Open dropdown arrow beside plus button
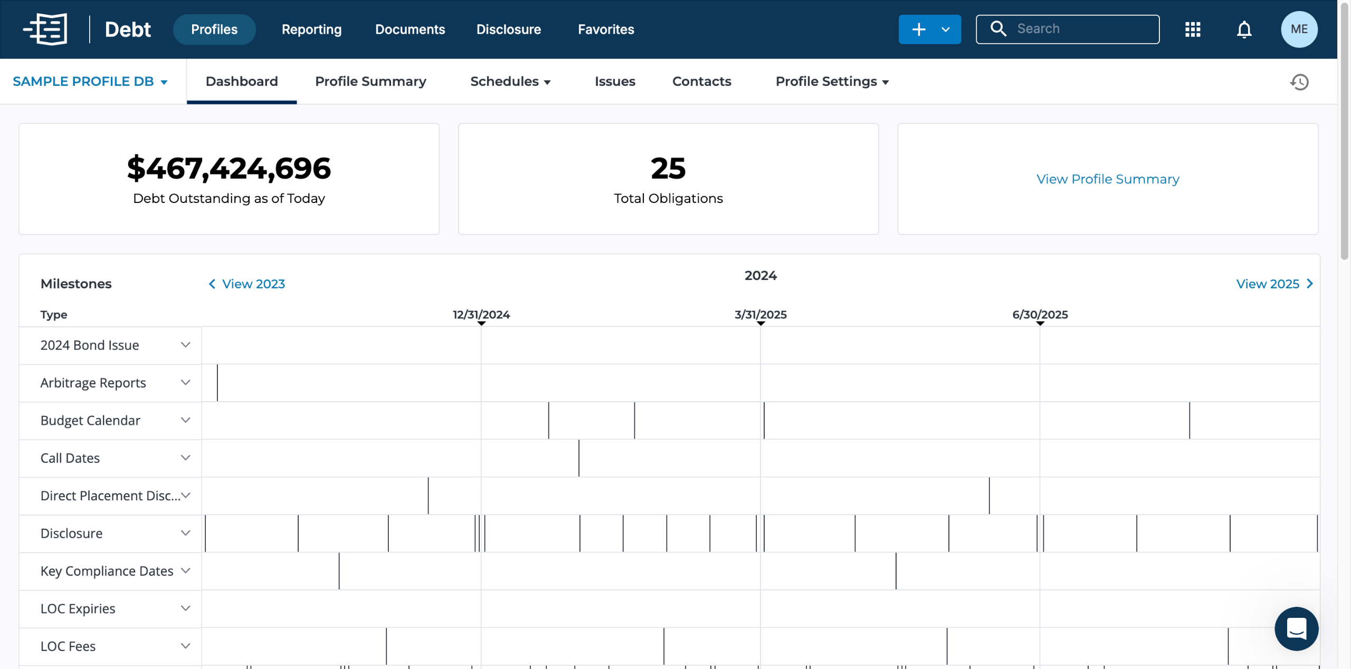 946,29
